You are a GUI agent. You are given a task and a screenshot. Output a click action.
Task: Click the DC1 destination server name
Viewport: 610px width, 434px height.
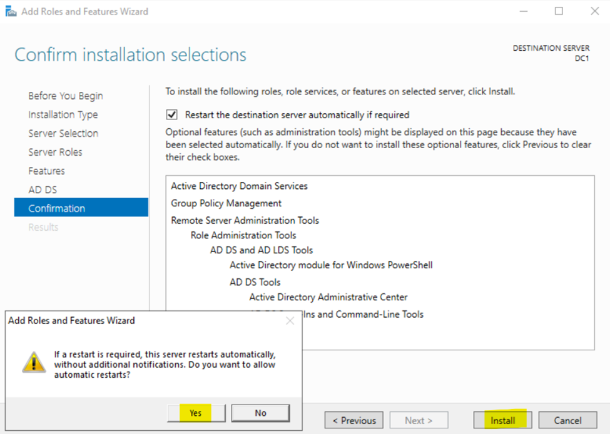click(x=582, y=58)
